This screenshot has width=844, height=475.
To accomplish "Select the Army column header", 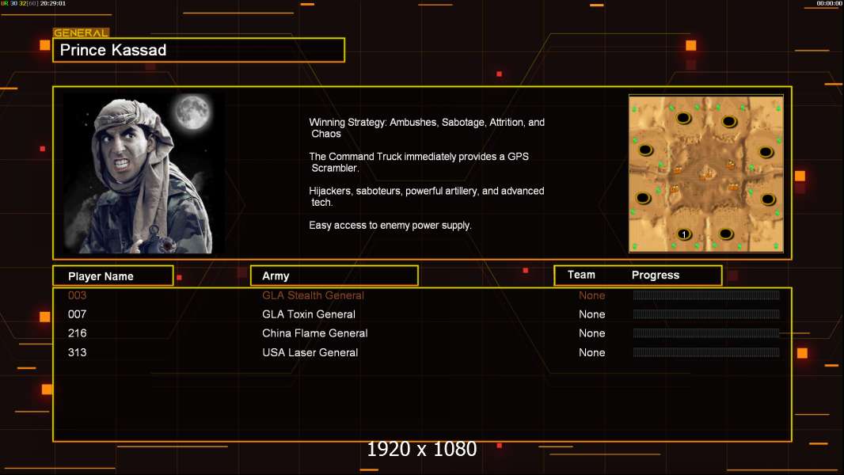I will pos(334,276).
